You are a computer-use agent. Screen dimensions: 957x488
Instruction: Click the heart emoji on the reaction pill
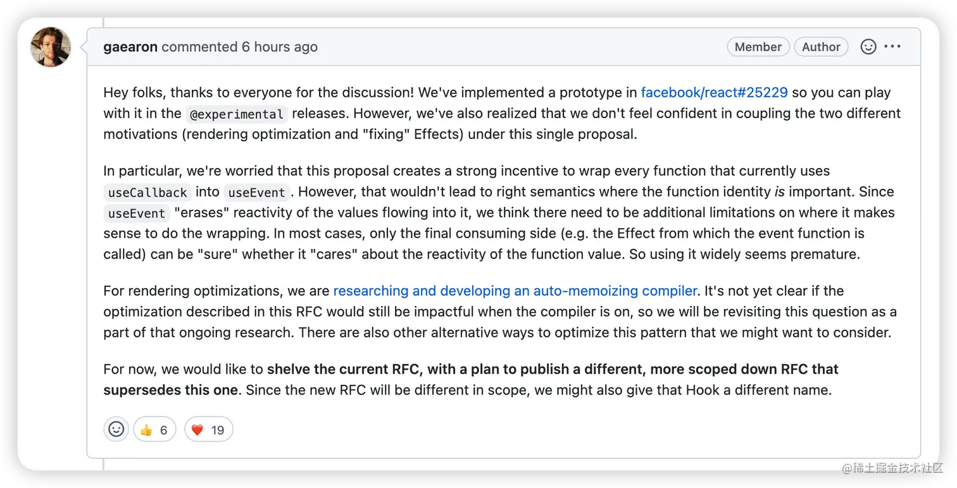198,429
